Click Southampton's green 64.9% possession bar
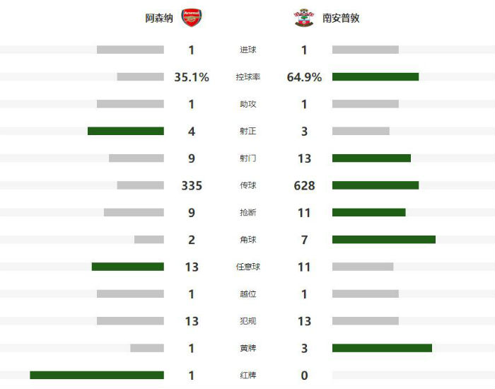495x389 pixels. click(x=375, y=77)
